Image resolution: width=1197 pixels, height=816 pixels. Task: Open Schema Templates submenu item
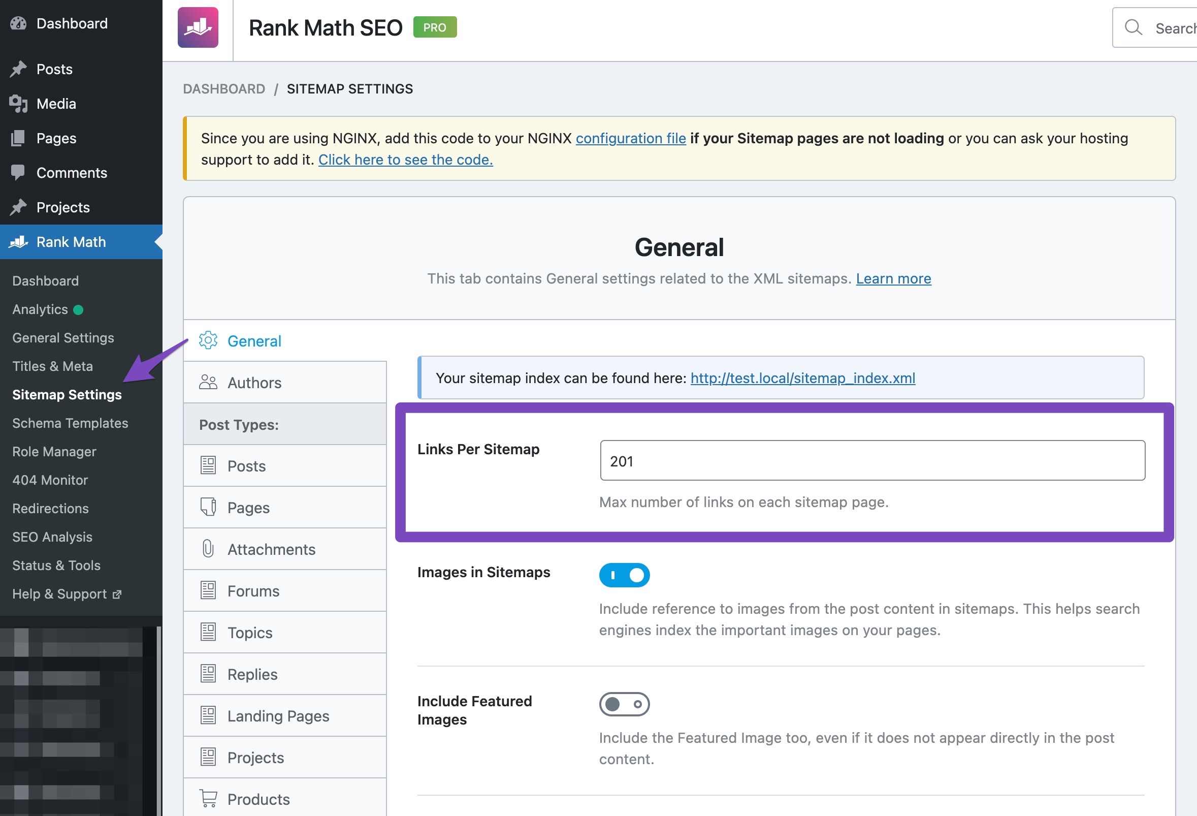[x=70, y=423]
